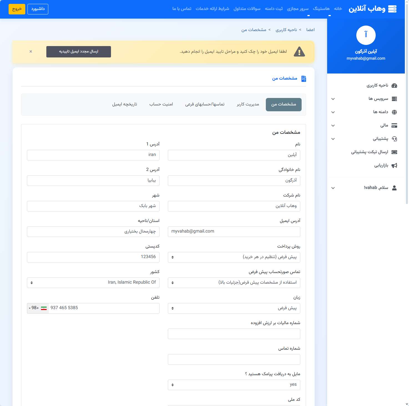
Task: Expand the سرویس ها sidebar chevron
Action: pyautogui.click(x=333, y=99)
